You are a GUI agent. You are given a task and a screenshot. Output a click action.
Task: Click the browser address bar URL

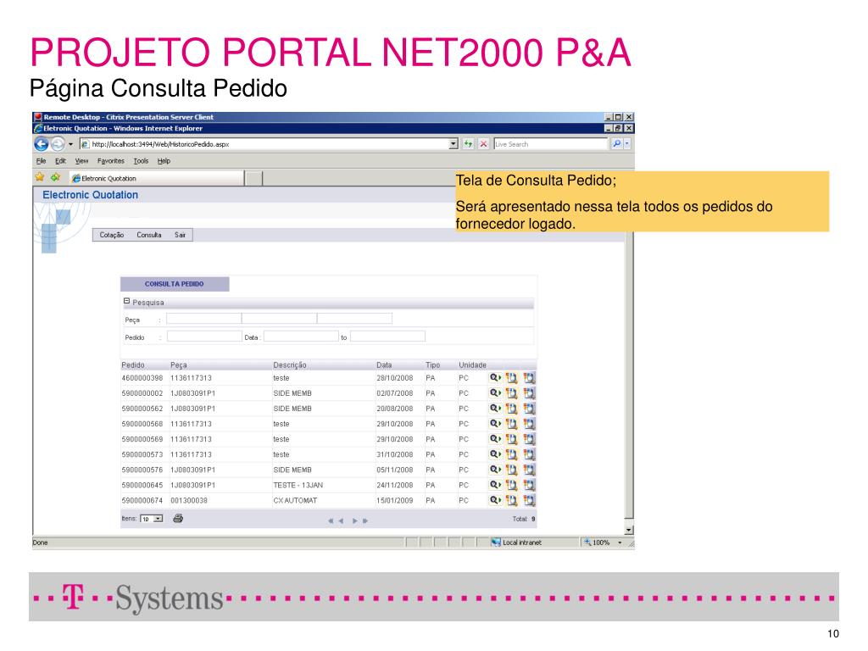pyautogui.click(x=264, y=144)
